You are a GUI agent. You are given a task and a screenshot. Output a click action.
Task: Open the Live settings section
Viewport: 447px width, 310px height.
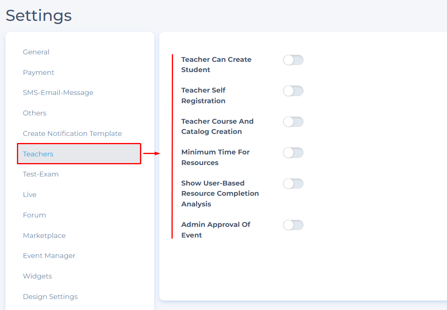[30, 195]
